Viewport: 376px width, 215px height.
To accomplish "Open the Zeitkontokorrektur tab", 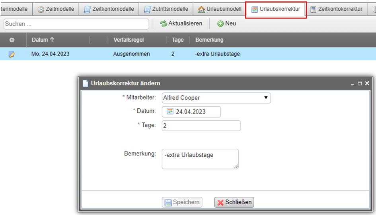I will coord(336,9).
